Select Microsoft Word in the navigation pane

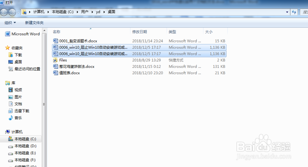pyautogui.click(x=26, y=34)
